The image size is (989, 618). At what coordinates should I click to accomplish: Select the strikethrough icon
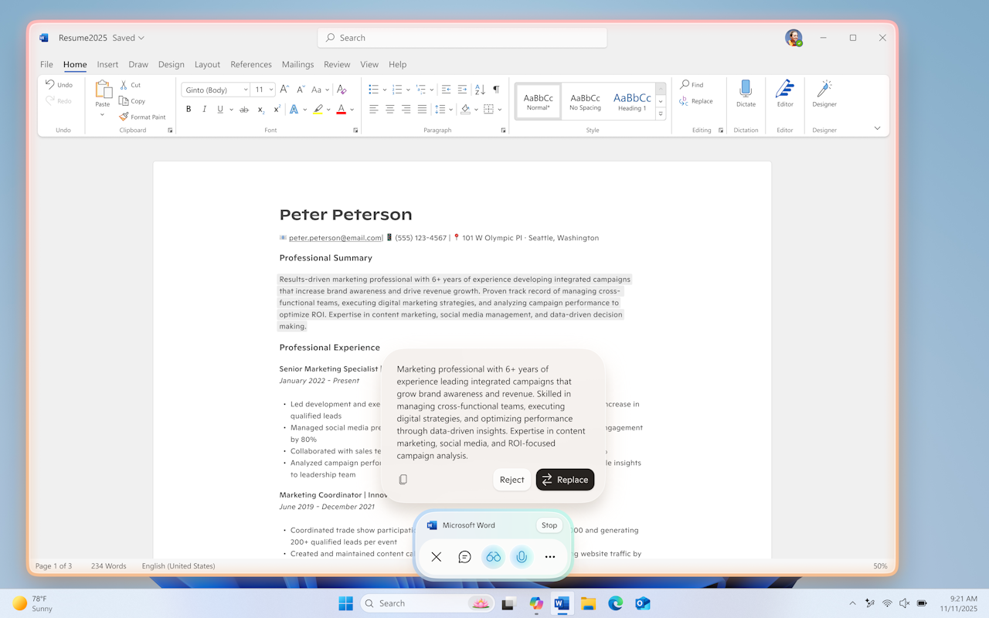pos(243,109)
